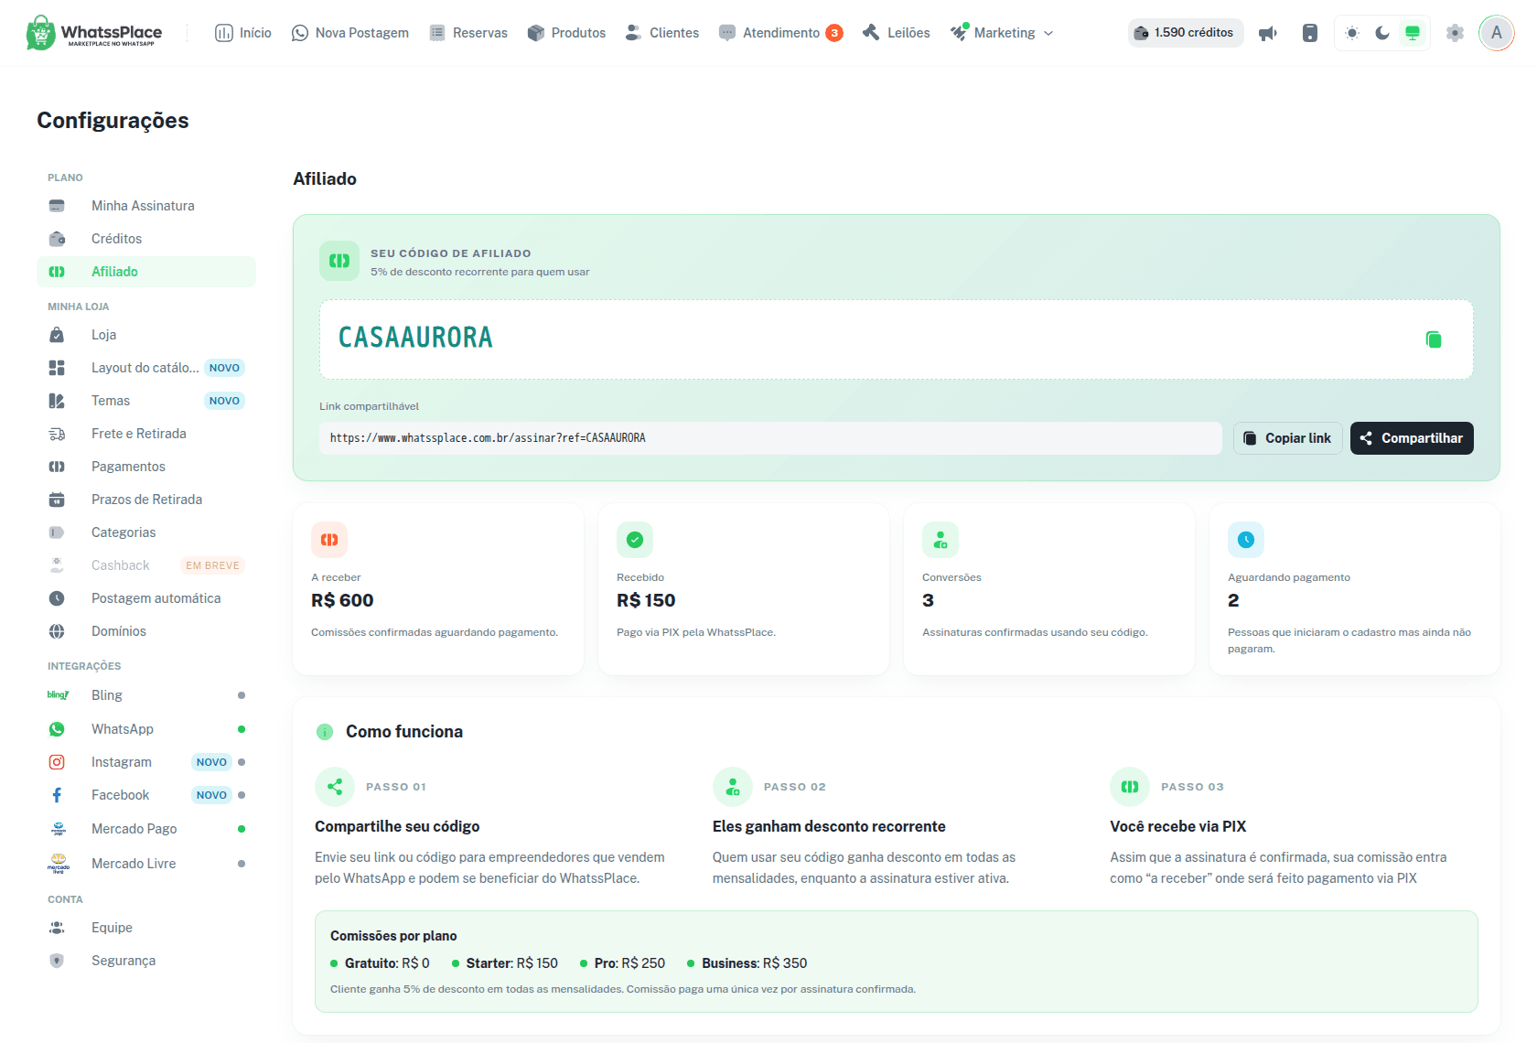
Task: Click Passo 03 payment icon
Action: coord(1130,787)
